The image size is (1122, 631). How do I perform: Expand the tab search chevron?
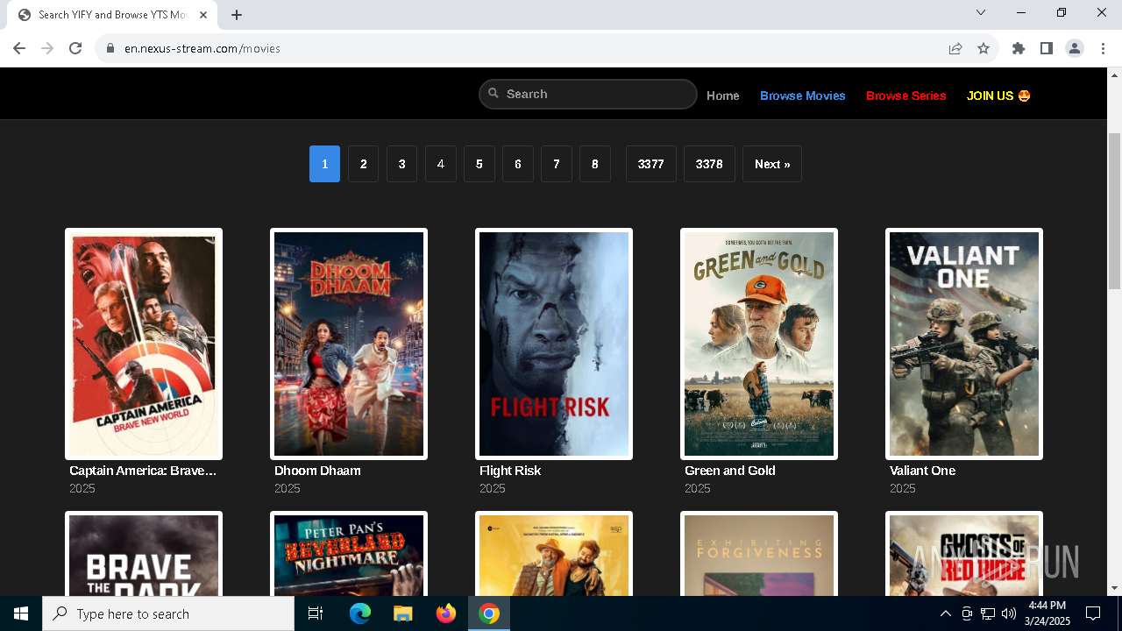(981, 12)
